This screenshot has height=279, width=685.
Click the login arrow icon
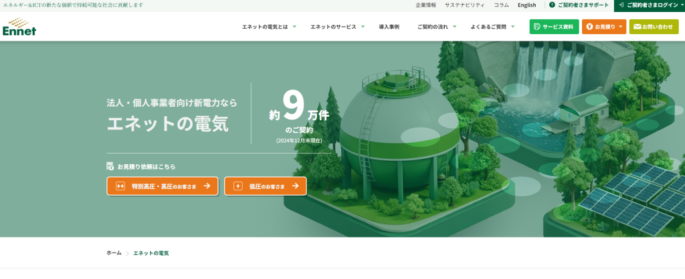point(621,5)
